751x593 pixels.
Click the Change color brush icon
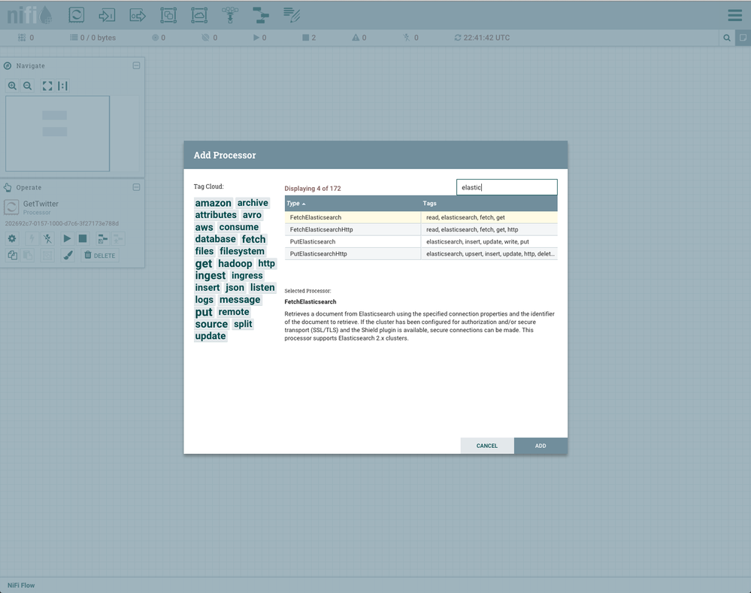click(68, 256)
